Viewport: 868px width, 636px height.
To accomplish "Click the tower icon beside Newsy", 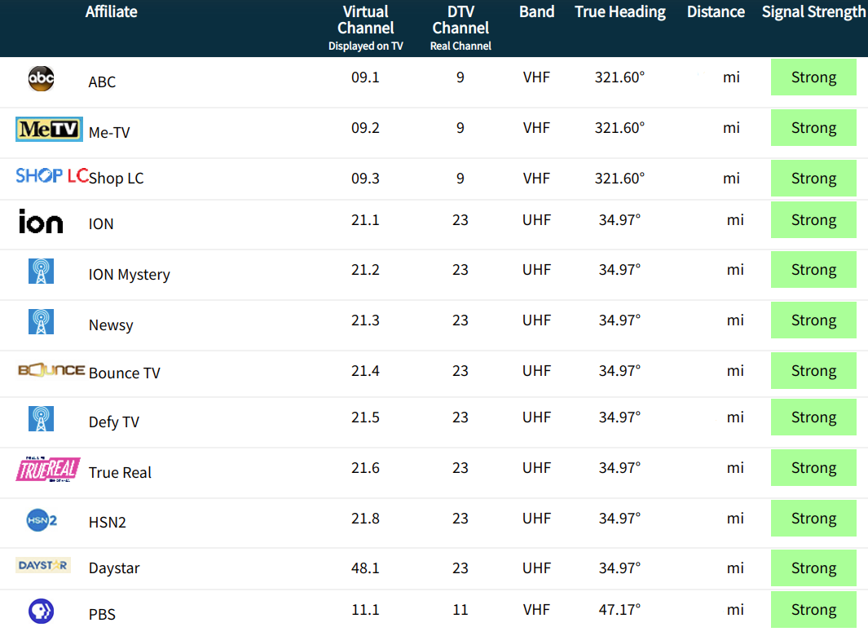I will 41,322.
